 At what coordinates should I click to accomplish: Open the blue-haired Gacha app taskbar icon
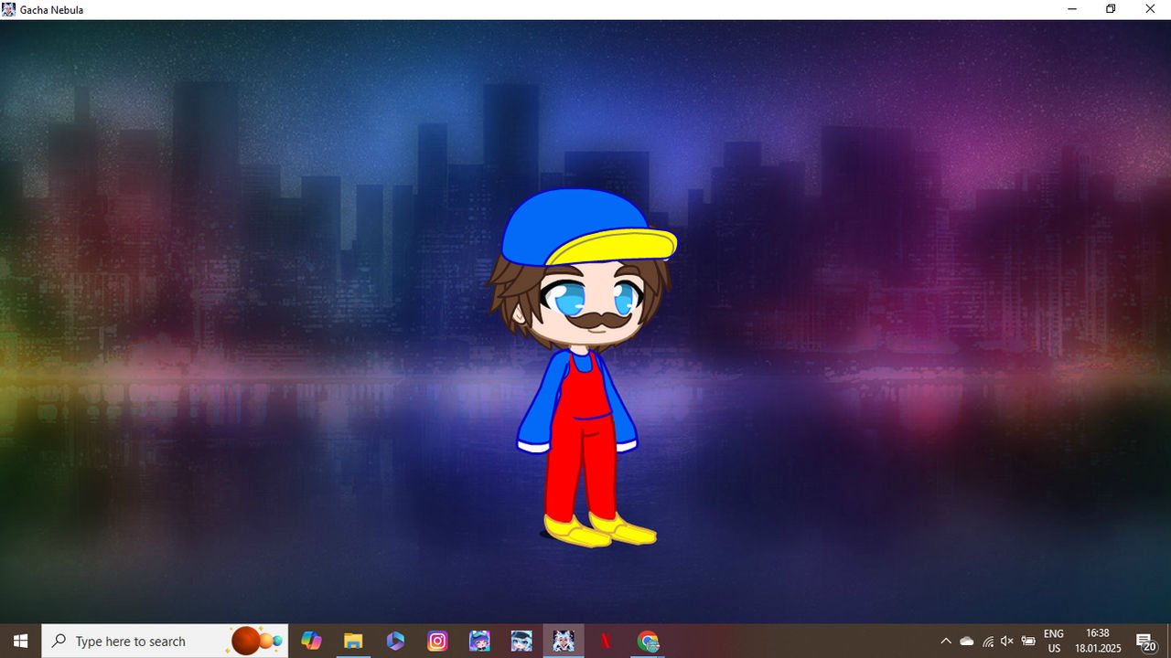pyautogui.click(x=521, y=641)
